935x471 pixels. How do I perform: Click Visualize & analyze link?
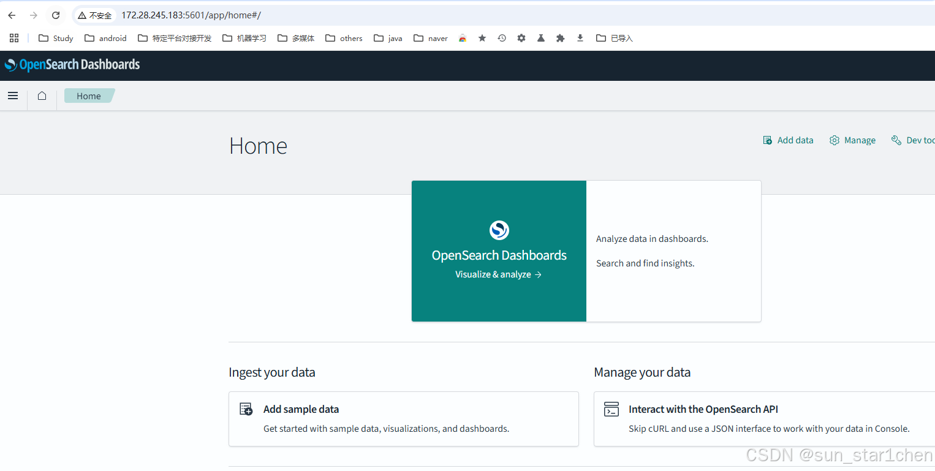[498, 274]
